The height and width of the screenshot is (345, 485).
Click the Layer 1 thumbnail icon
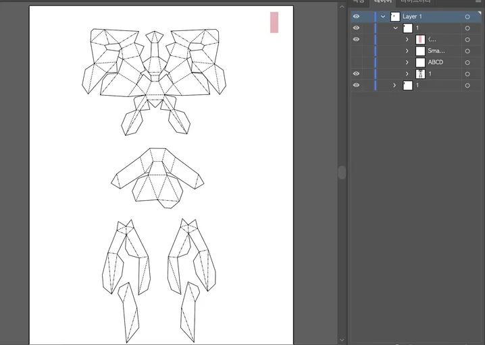[395, 17]
